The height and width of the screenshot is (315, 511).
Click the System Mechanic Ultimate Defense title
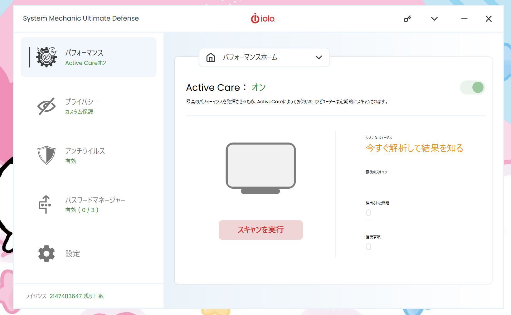coord(81,18)
